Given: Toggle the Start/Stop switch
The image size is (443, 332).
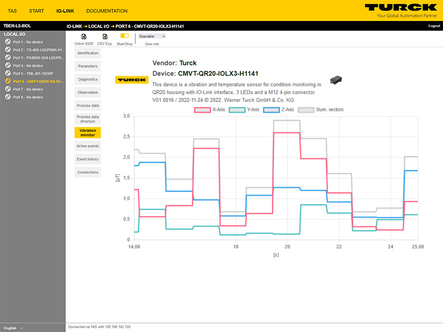Looking at the screenshot, I should point(125,36).
